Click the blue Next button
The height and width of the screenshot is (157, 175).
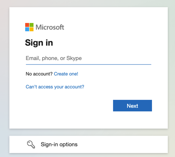click(132, 106)
